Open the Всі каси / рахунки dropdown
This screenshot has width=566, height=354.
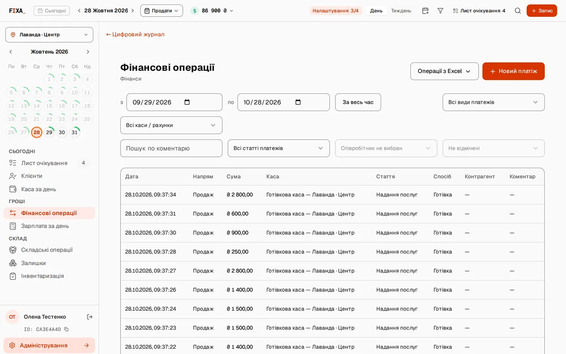(x=171, y=125)
